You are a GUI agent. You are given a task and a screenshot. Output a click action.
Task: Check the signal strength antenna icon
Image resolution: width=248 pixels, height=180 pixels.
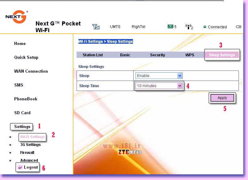click(96, 27)
